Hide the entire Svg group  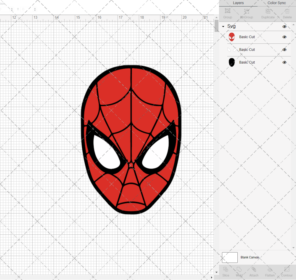click(284, 27)
